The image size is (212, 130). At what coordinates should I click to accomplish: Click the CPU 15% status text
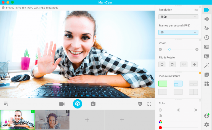coord(21,8)
